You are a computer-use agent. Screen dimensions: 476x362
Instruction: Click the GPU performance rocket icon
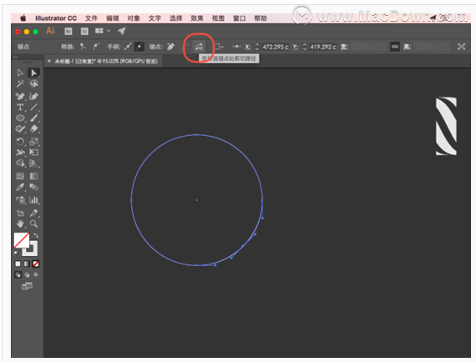tap(122, 31)
